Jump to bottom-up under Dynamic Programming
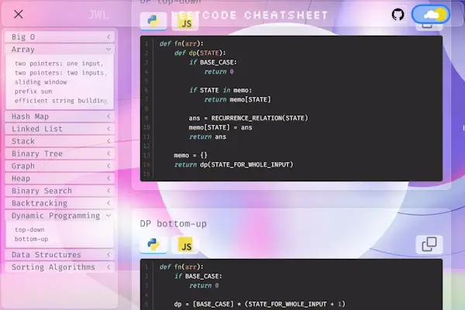This screenshot has width=465, height=310. tap(32, 239)
